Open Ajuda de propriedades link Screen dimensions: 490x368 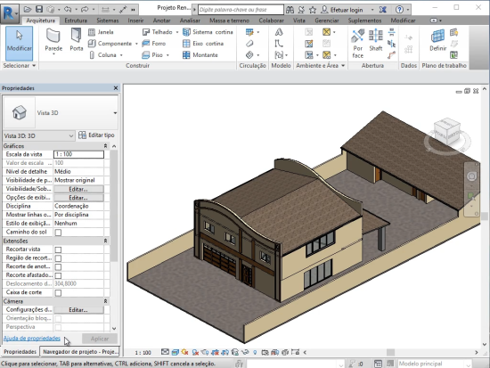click(x=32, y=339)
